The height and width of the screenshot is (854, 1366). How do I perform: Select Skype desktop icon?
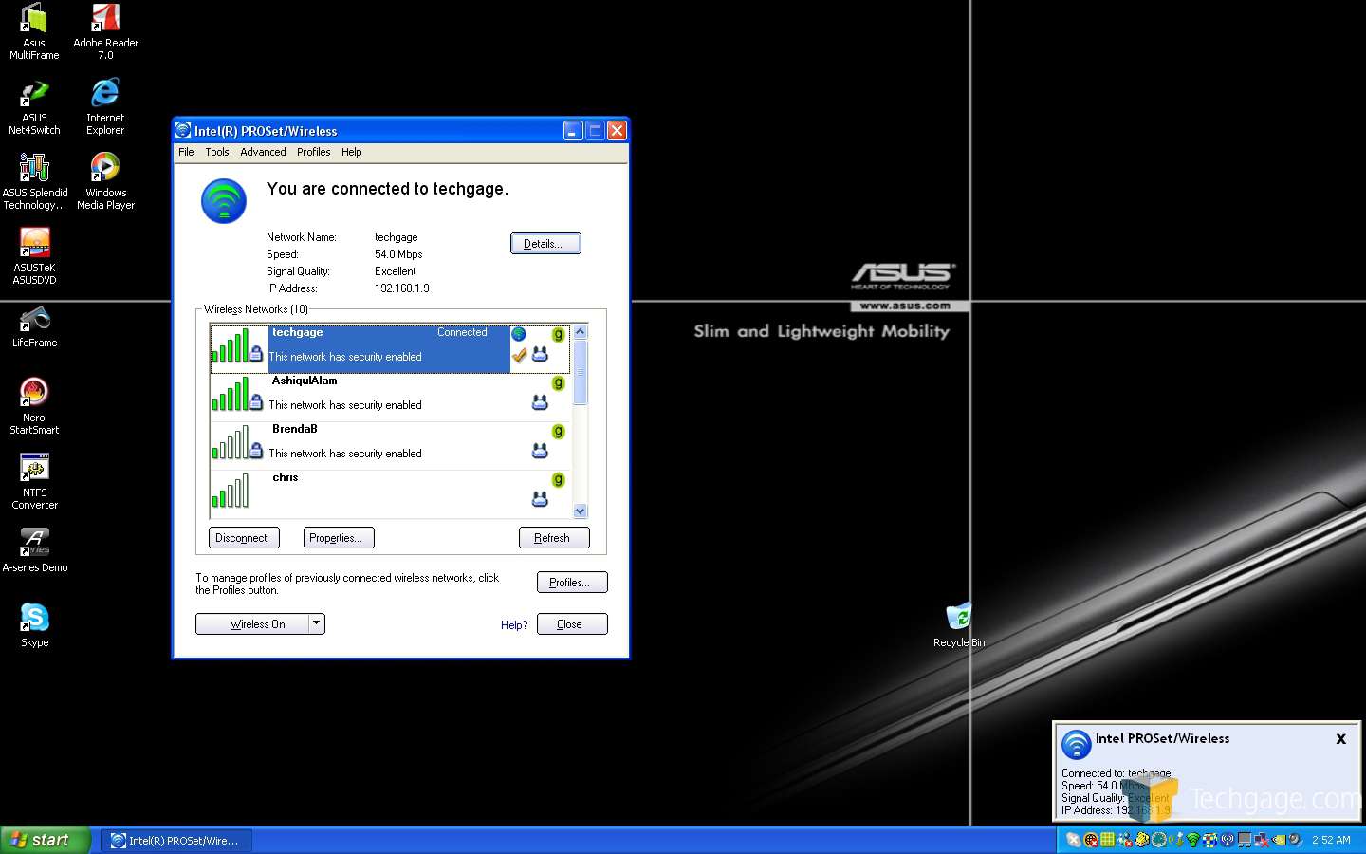click(x=34, y=625)
